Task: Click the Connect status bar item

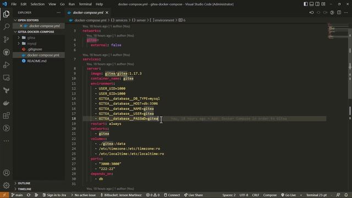Action: click(172, 195)
